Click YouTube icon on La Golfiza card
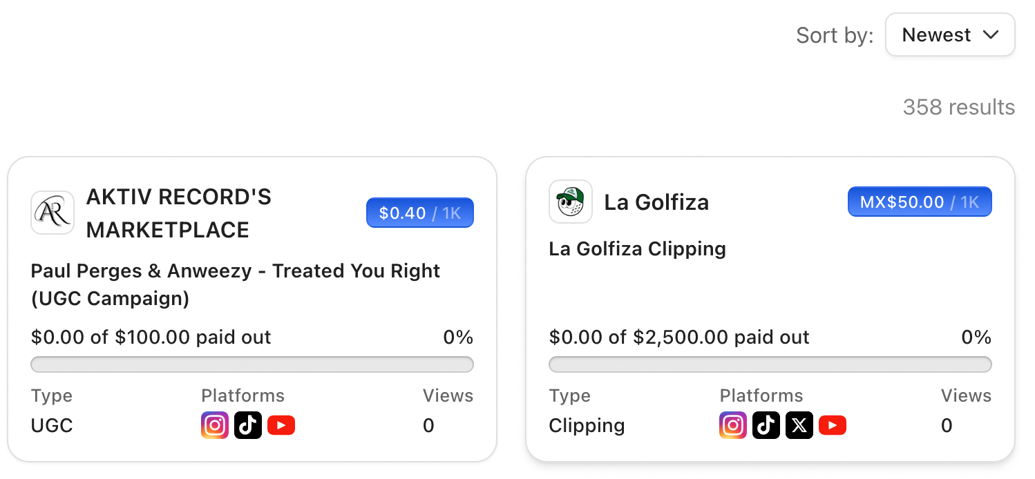1035x479 pixels. (833, 425)
